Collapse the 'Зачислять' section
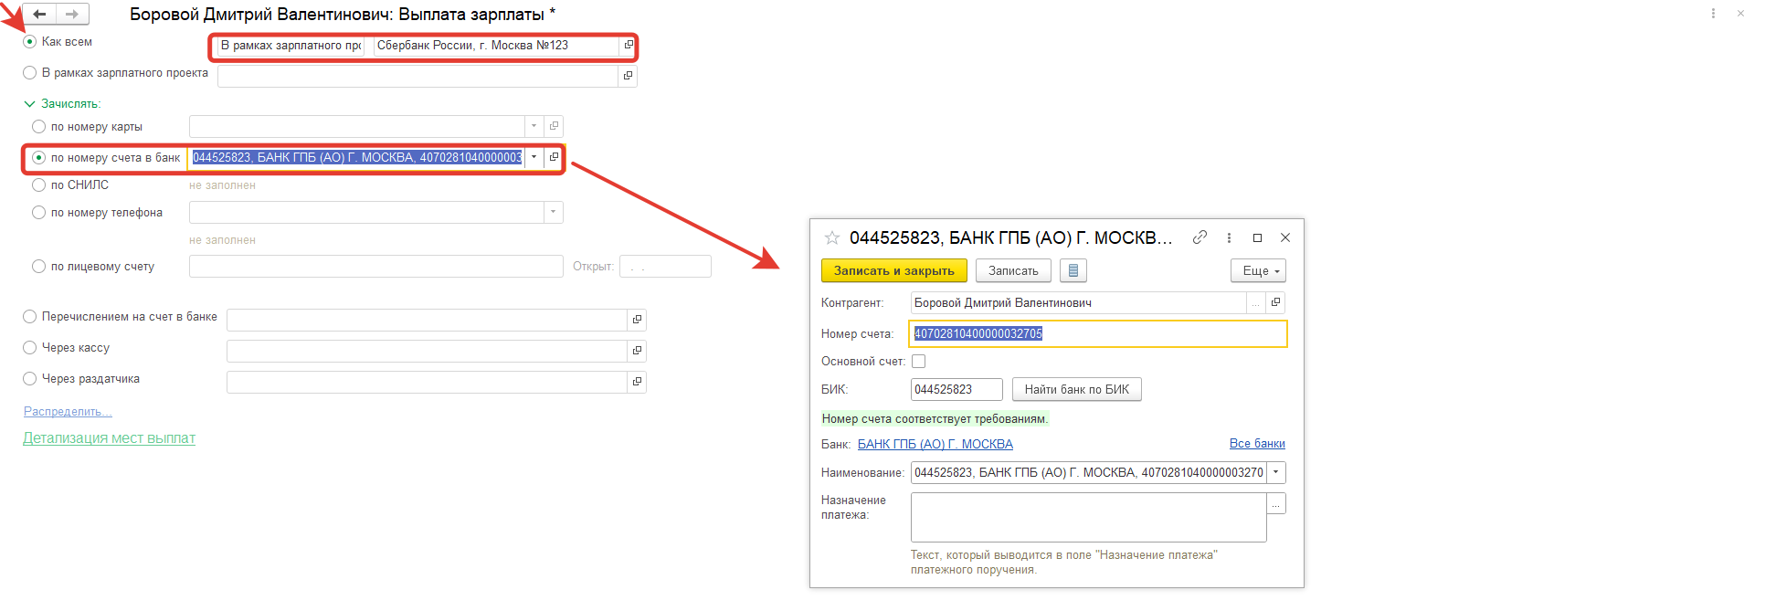 click(29, 104)
